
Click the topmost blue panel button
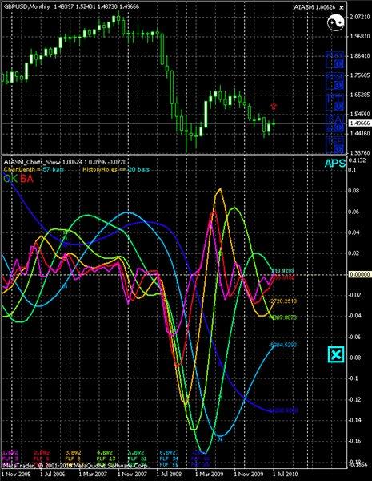335,60
